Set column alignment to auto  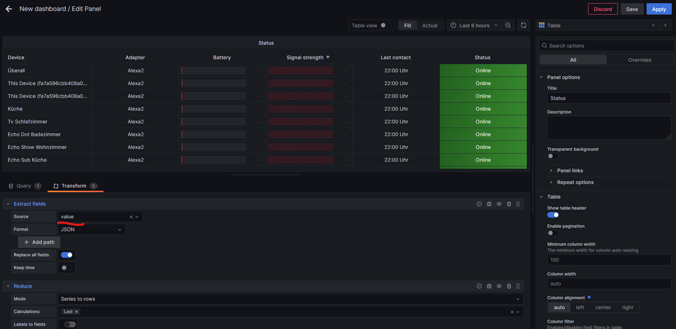(559, 307)
